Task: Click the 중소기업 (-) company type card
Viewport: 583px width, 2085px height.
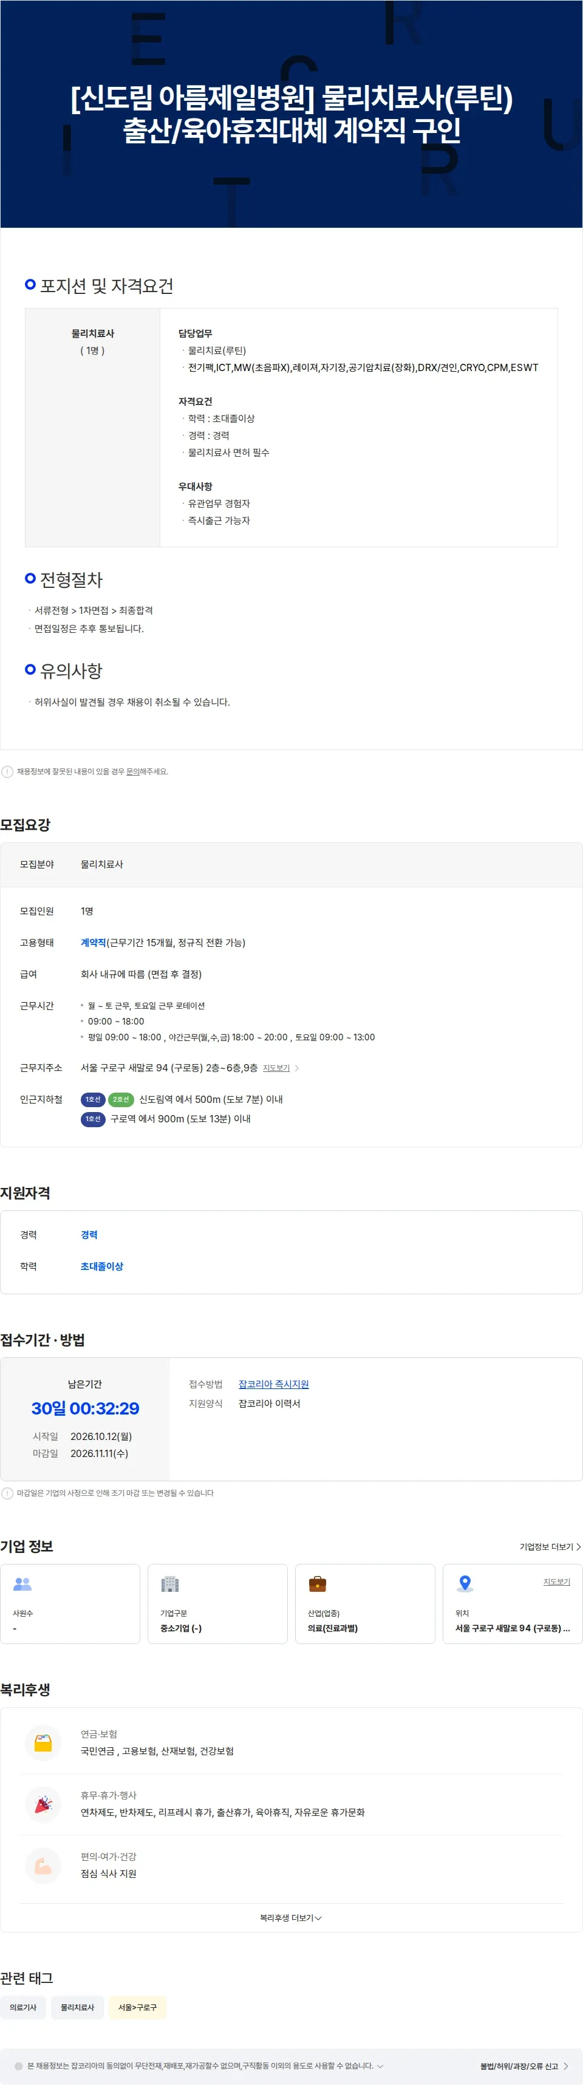Action: (x=218, y=1603)
